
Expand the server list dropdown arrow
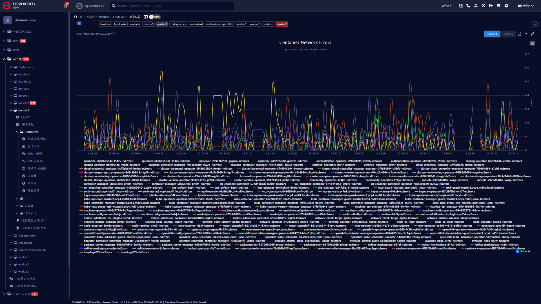click(x=535, y=24)
